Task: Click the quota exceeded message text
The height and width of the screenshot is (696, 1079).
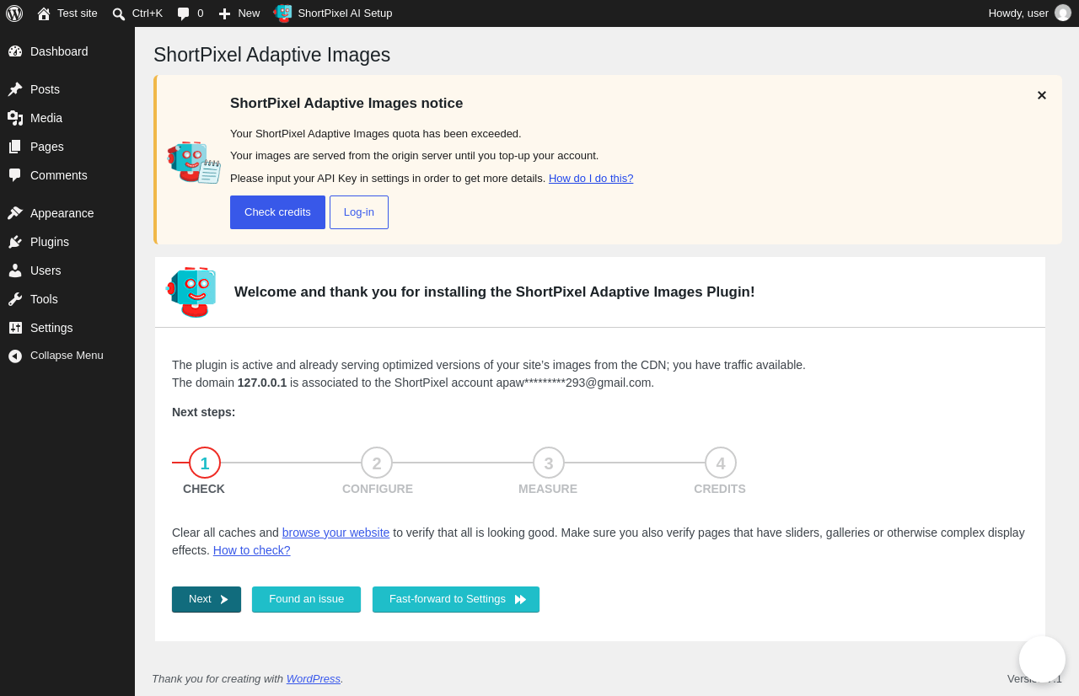Action: (x=376, y=133)
